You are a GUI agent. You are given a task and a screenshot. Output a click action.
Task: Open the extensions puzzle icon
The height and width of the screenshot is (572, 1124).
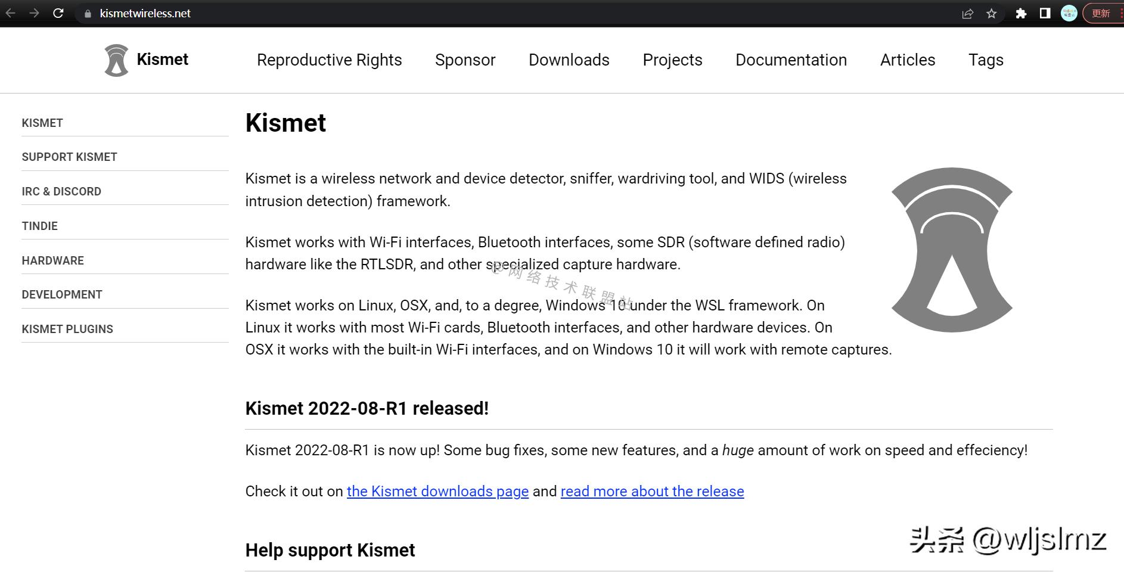pos(1021,13)
